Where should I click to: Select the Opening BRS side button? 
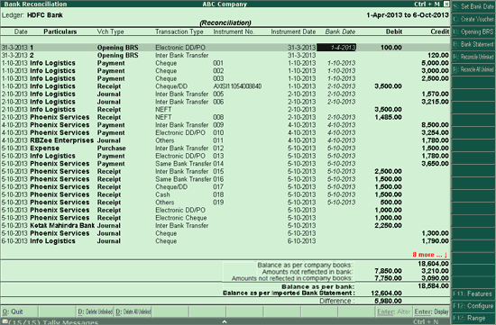(x=473, y=32)
